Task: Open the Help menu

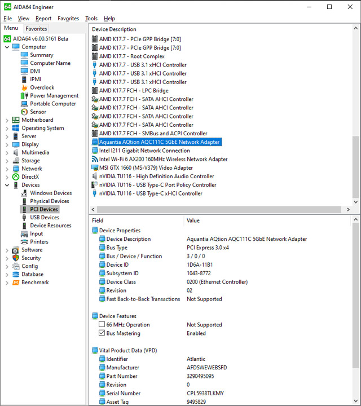Action: [109, 19]
